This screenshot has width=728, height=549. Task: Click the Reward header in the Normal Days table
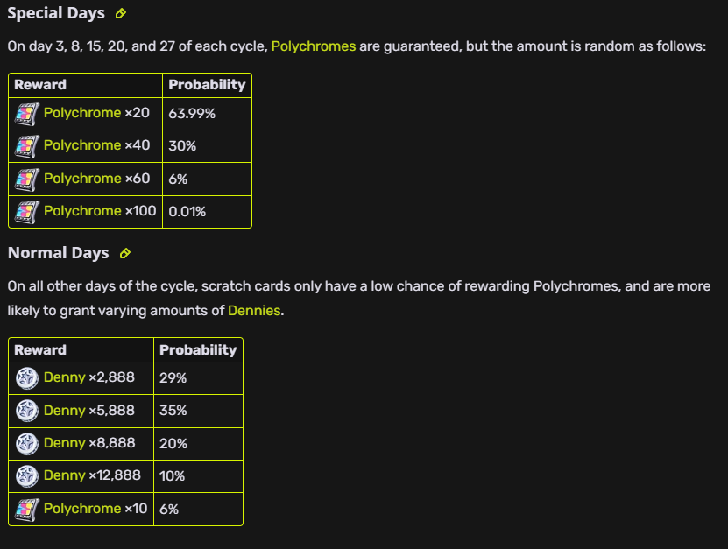(40, 350)
